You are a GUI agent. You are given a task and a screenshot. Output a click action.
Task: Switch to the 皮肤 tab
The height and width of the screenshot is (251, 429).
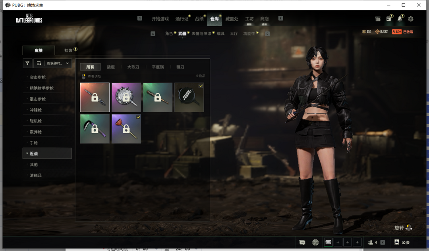(39, 50)
